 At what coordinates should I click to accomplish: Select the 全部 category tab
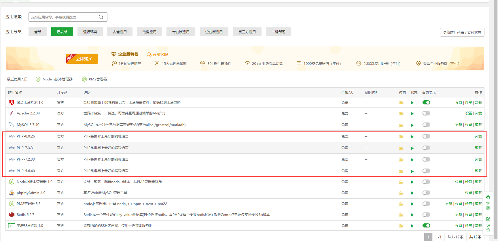coord(38,32)
